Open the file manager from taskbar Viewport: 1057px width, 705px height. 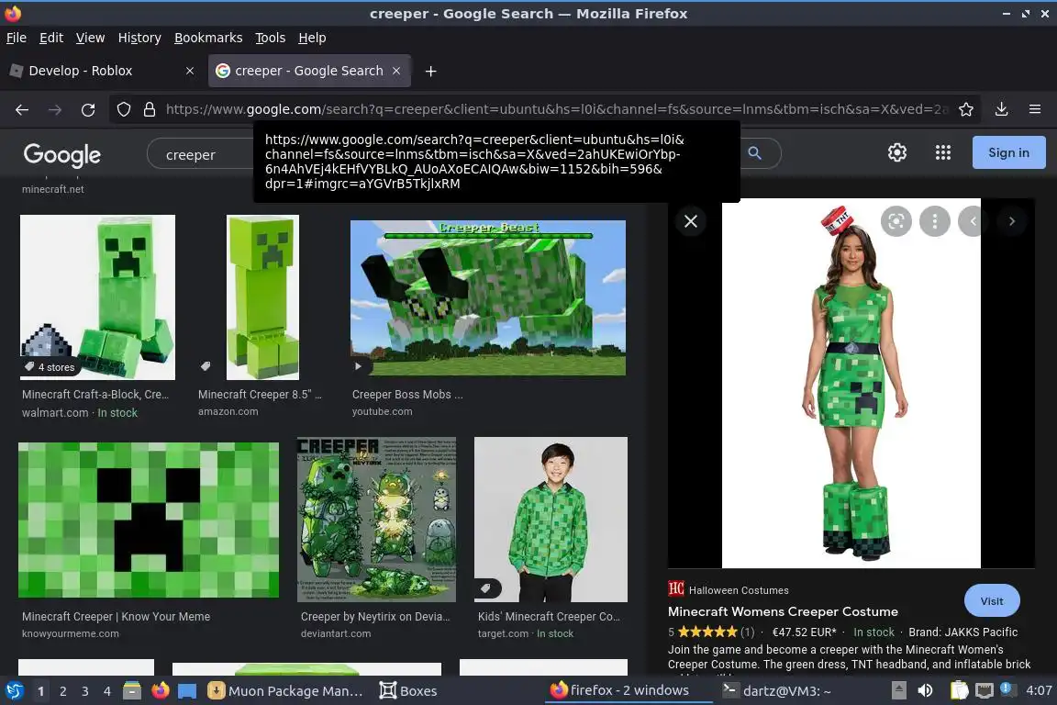click(x=132, y=691)
